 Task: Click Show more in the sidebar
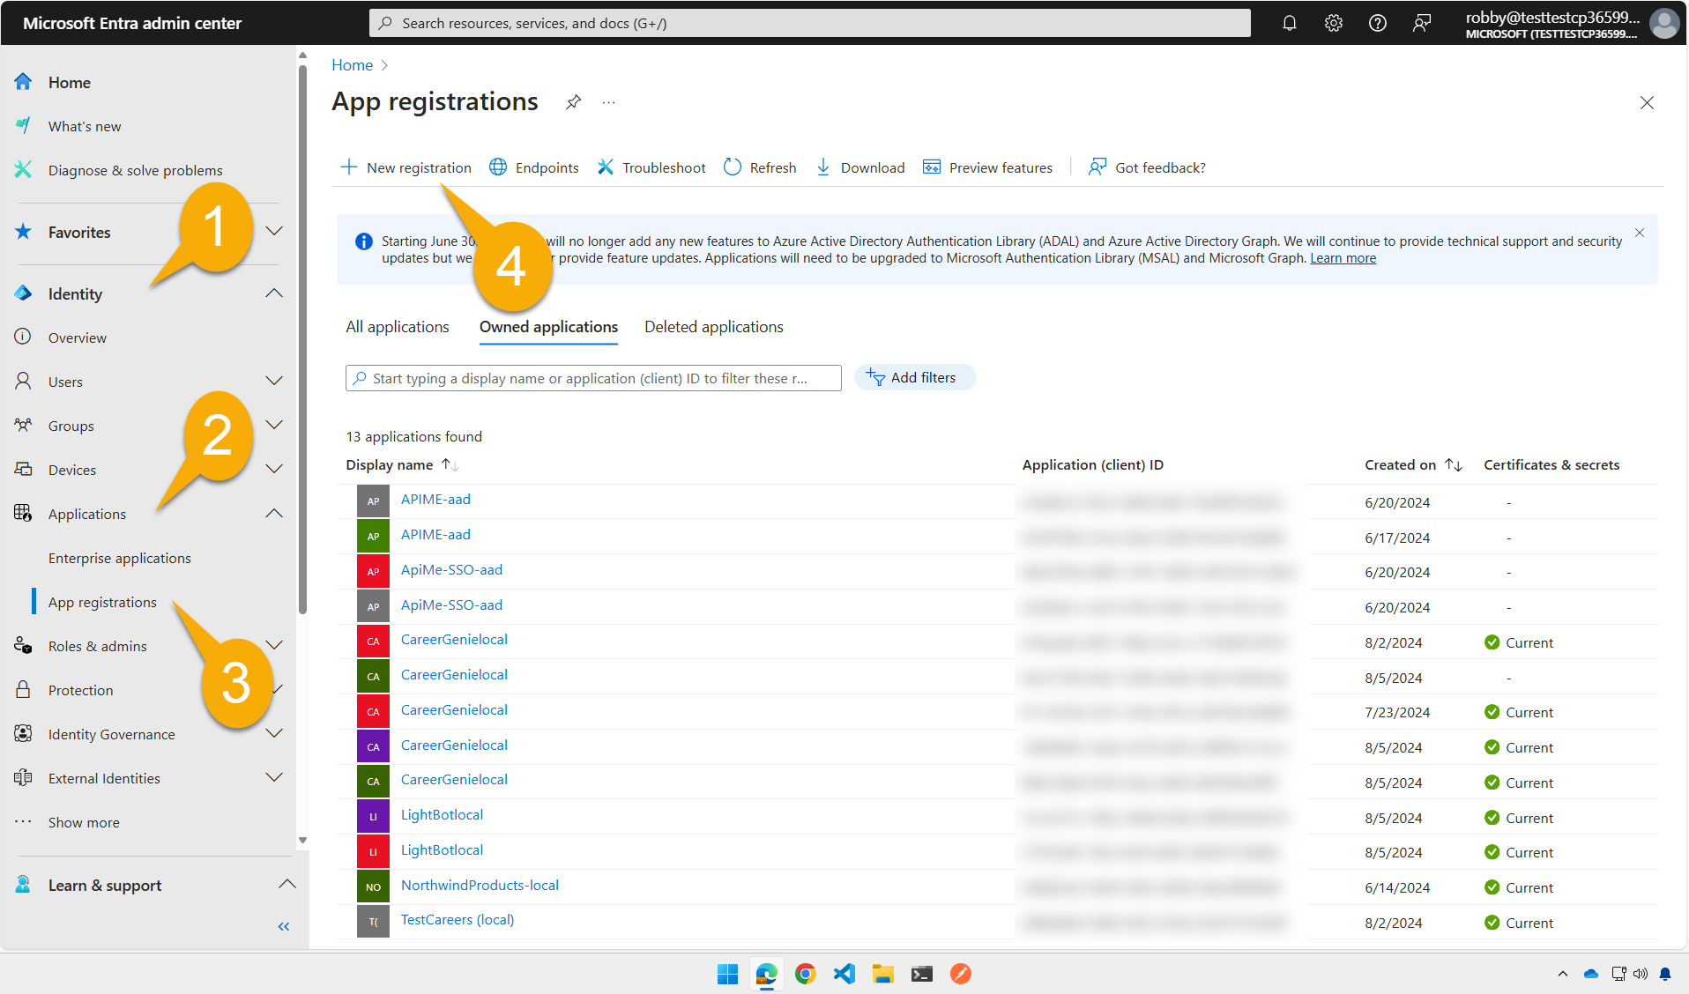pos(84,822)
